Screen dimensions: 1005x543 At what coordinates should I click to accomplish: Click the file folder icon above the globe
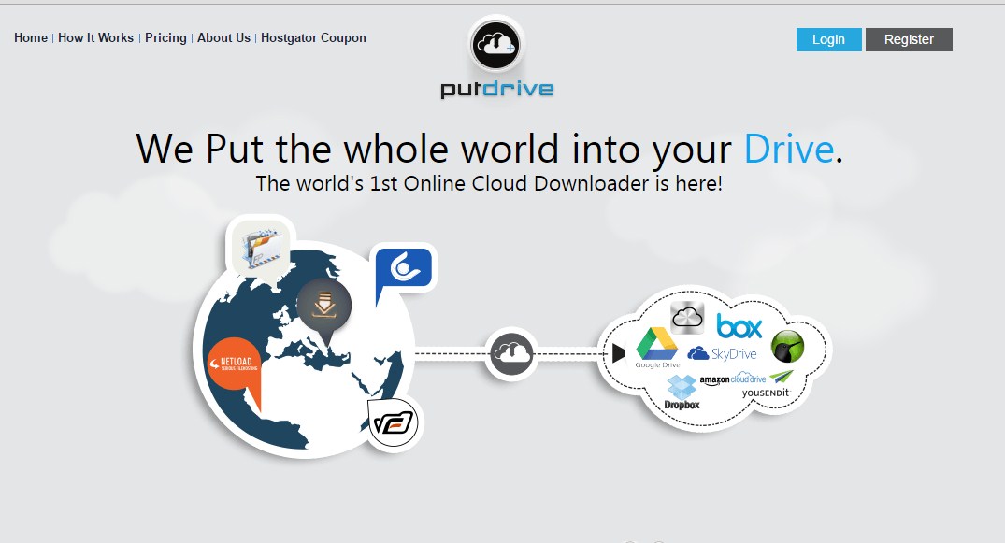click(x=261, y=248)
